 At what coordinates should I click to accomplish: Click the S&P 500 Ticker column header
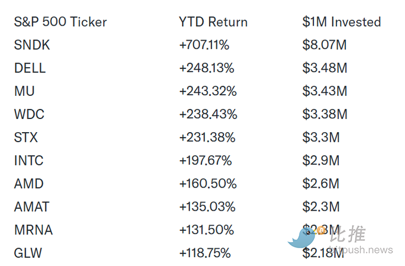pos(60,21)
